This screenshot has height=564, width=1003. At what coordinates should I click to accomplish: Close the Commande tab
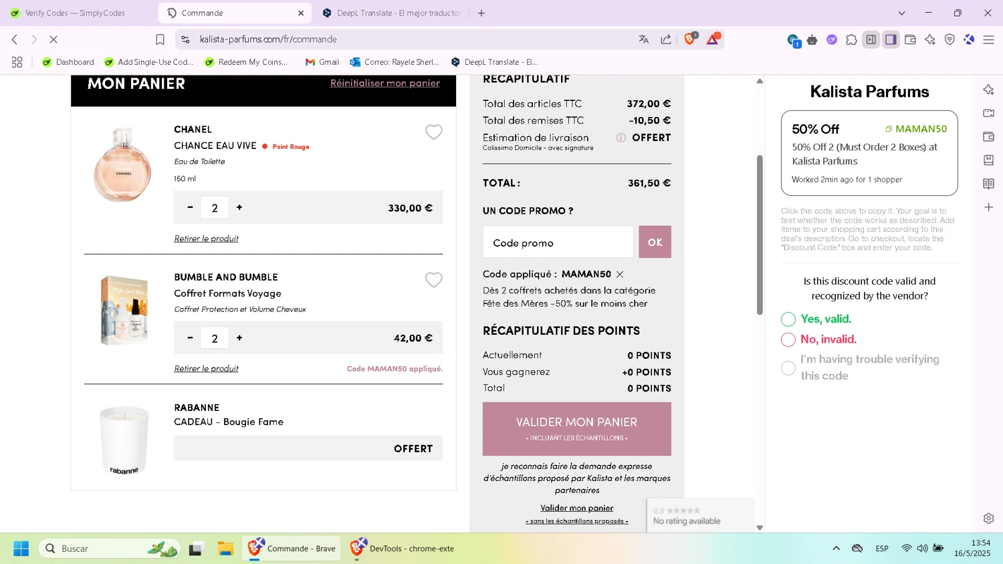point(301,13)
